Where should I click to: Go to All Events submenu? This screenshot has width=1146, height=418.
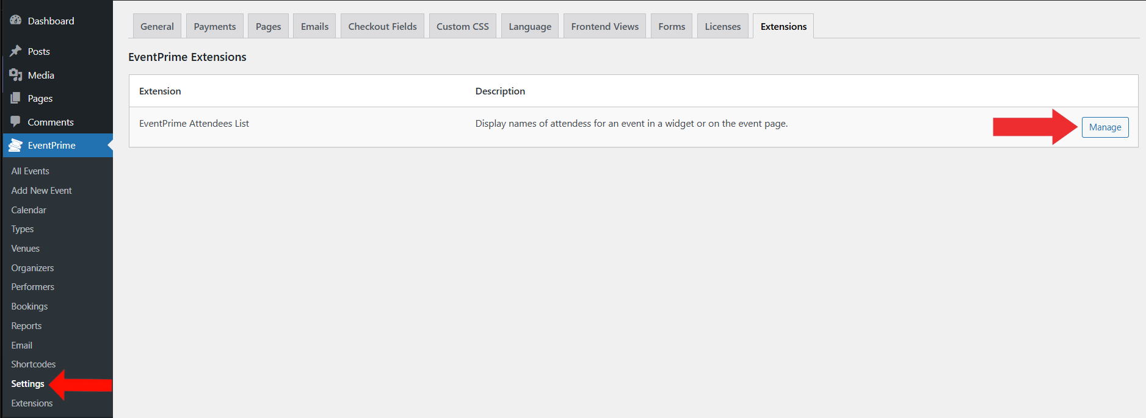tap(30, 171)
